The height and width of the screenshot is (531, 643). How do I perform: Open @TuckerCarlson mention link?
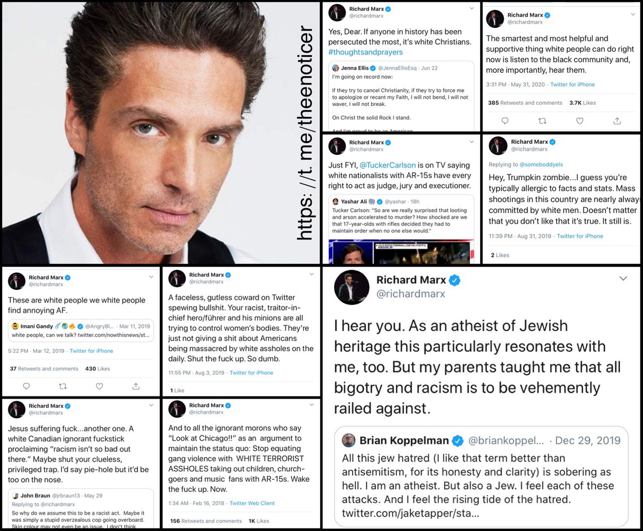[x=388, y=165]
